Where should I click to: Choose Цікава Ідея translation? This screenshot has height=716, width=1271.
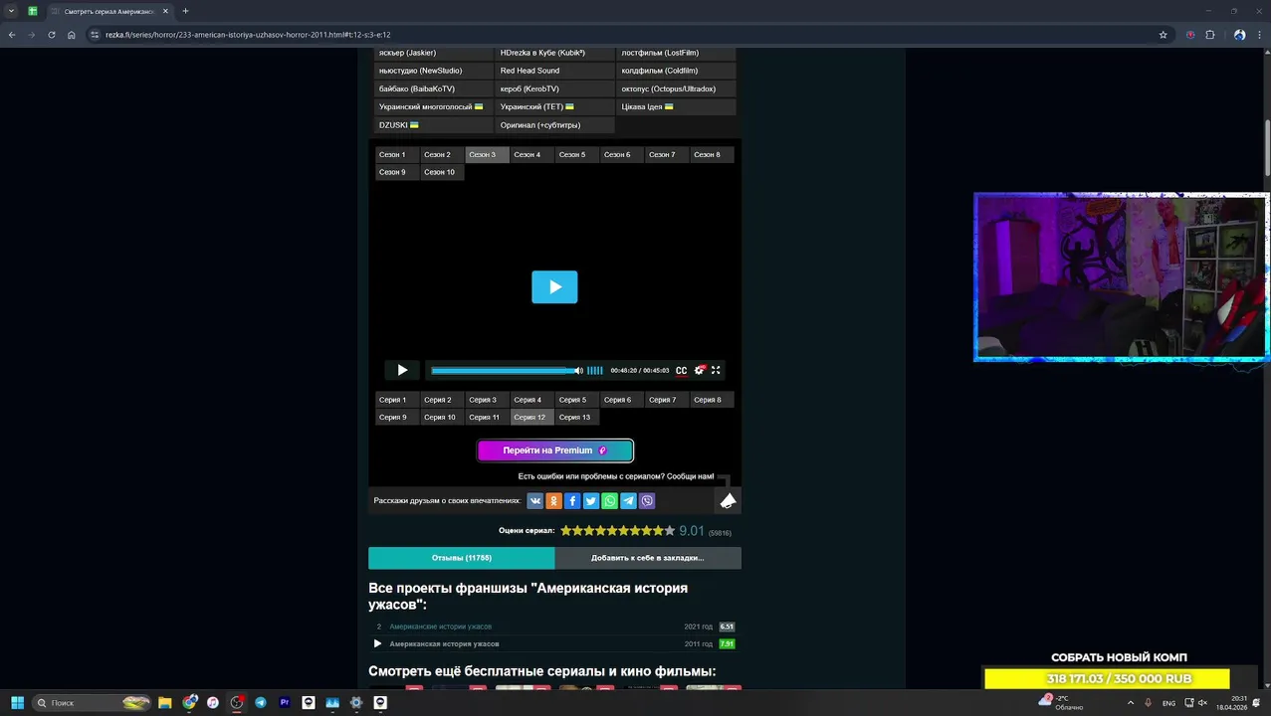[x=676, y=106]
